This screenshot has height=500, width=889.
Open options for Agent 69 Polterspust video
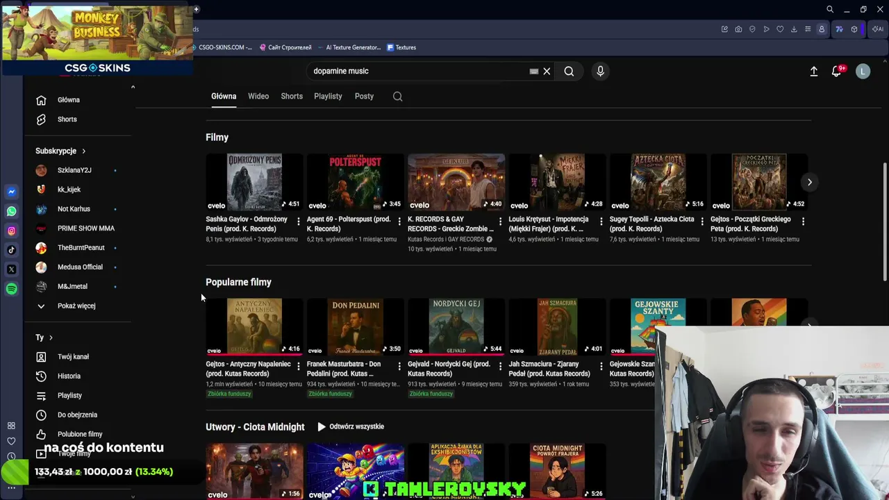point(399,222)
